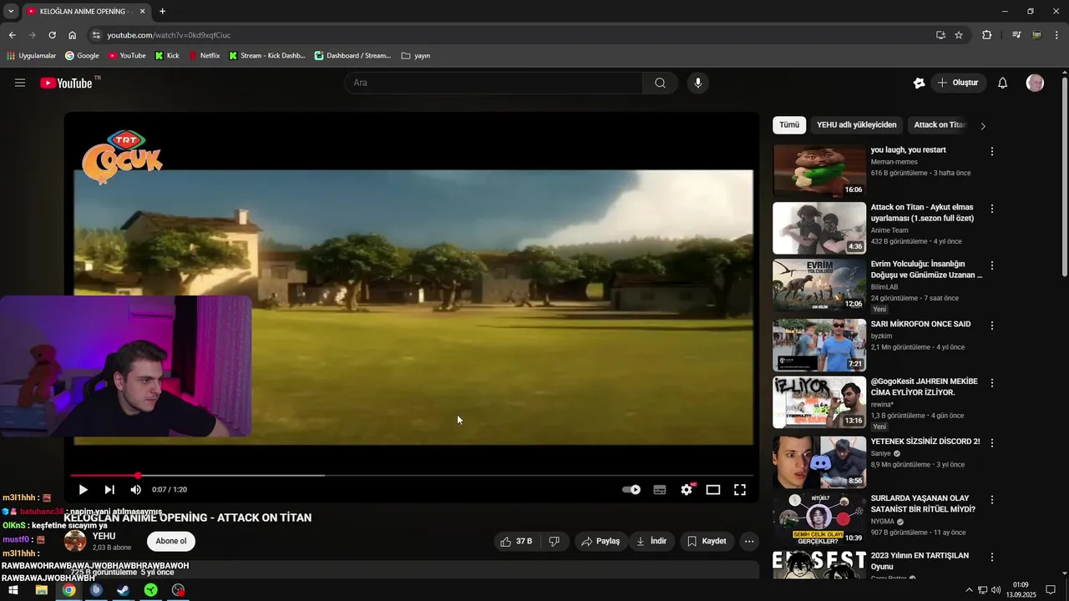1069x601 pixels.
Task: Open options for @GogoKesit JAHREIN video
Action: (992, 383)
